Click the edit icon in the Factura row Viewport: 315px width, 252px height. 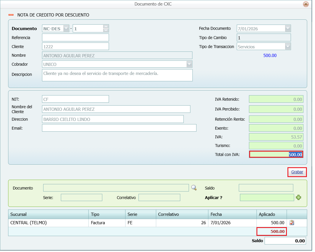[292, 222]
